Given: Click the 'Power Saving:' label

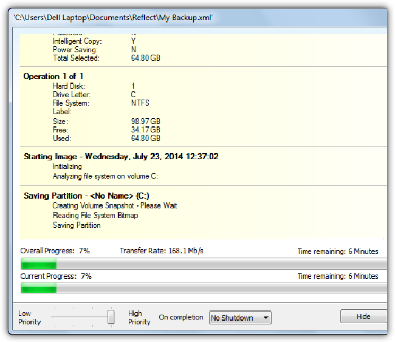Looking at the screenshot, I should 75,50.
